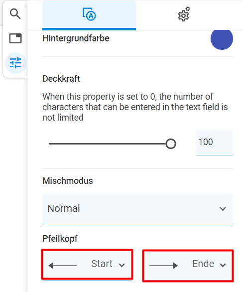Switch to the annotation style tab
The image size is (243, 292).
(89, 15)
